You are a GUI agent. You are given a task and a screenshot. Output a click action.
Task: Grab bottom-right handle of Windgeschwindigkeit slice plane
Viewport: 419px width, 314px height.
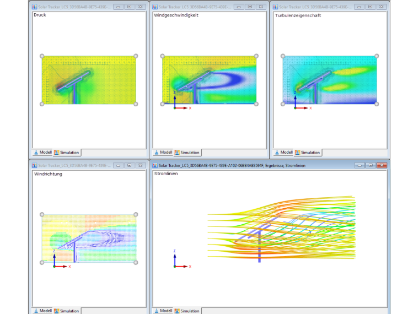coord(256,104)
